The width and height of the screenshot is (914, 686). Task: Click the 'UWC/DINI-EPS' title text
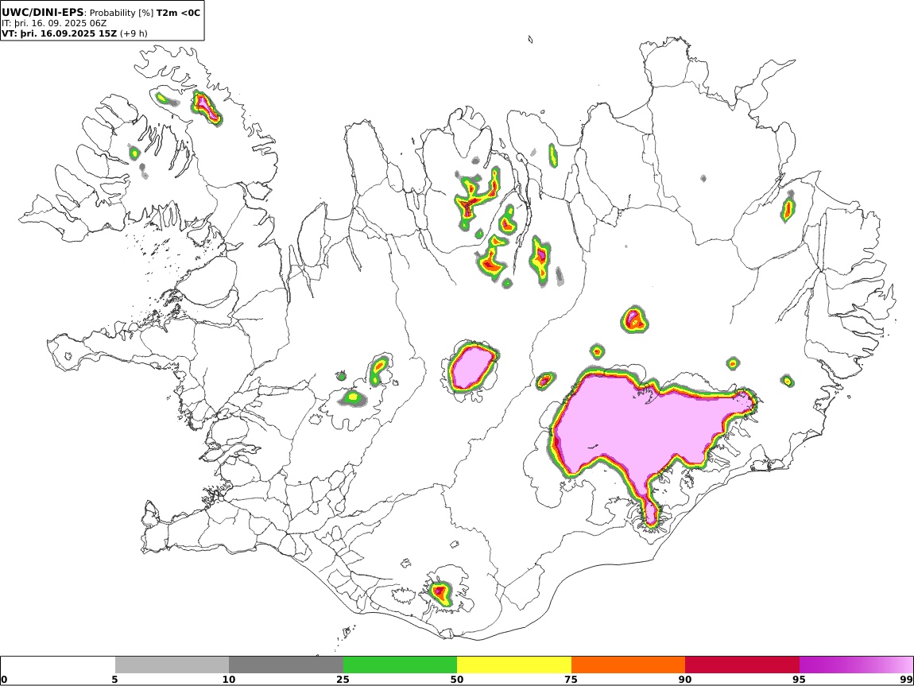pos(43,12)
